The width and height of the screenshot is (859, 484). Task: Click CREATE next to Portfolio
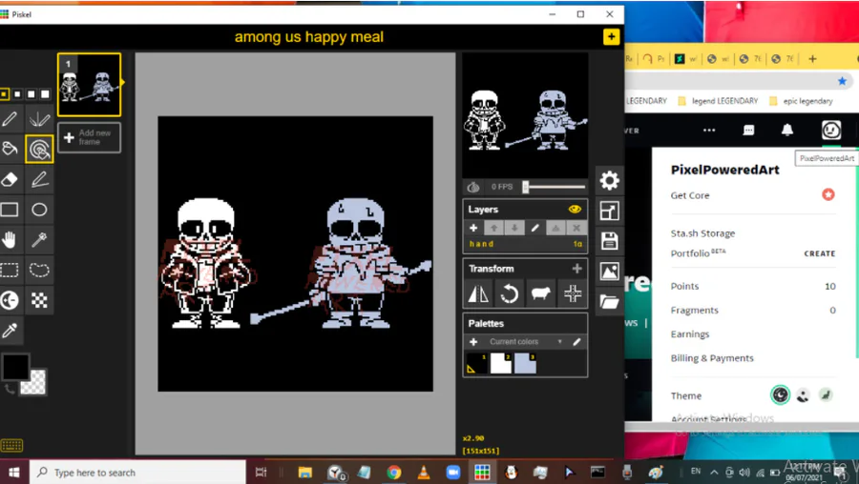pos(820,253)
